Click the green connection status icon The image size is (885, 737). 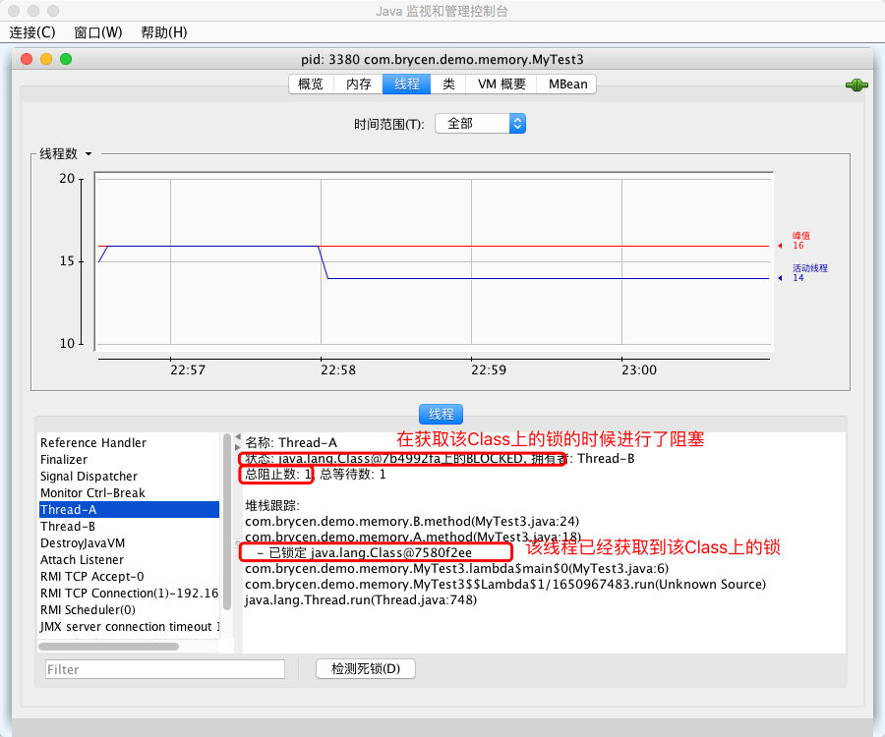coord(856,85)
